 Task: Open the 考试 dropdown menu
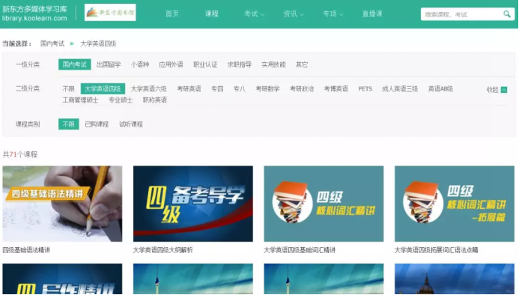tap(254, 14)
